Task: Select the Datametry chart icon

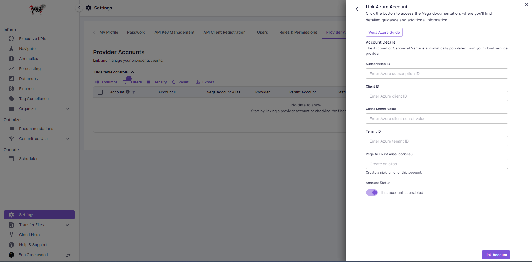Action: point(11,79)
